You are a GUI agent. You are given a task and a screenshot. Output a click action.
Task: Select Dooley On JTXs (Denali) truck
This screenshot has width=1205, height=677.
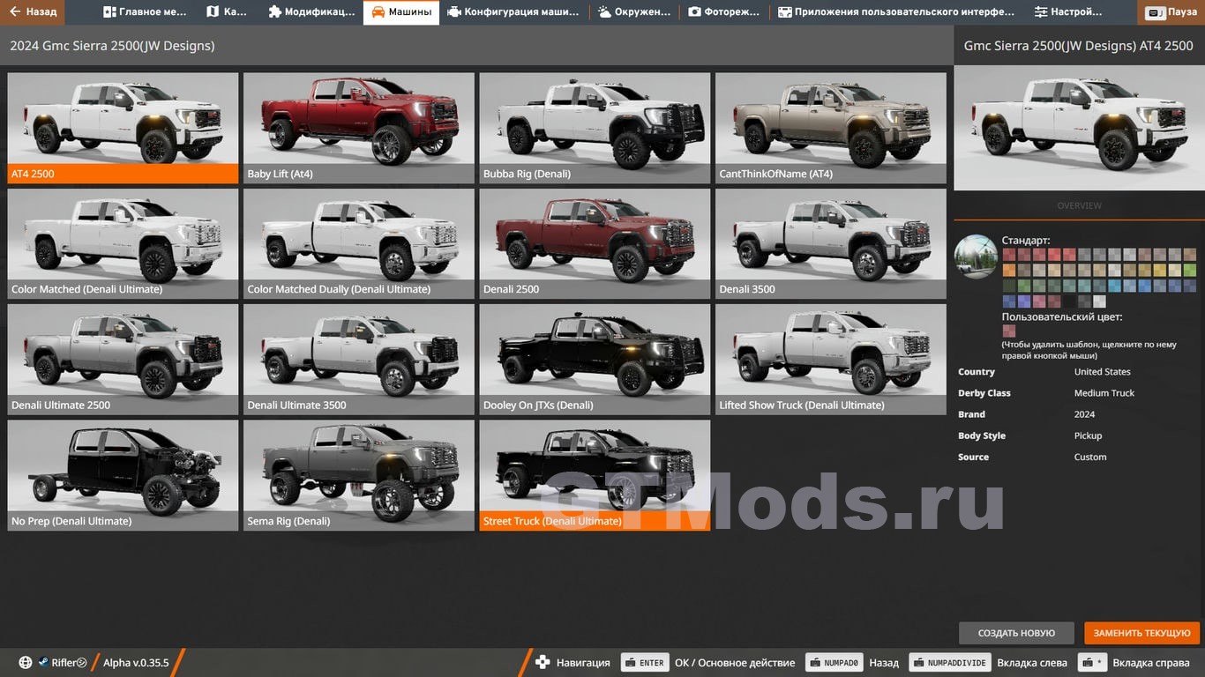coord(595,360)
